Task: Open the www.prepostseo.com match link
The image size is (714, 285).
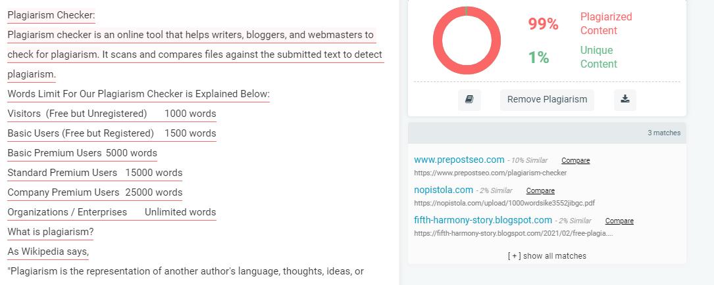Action: click(x=459, y=160)
